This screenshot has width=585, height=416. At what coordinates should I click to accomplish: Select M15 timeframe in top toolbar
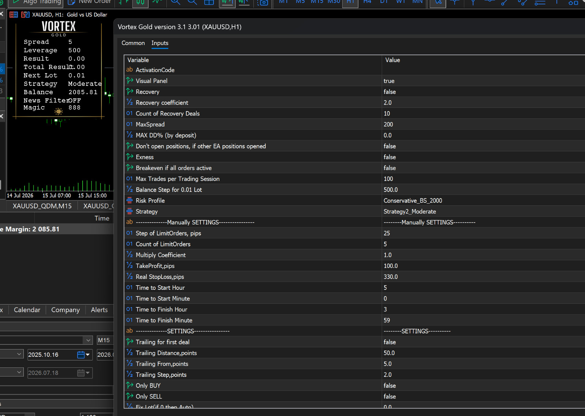[x=317, y=2]
